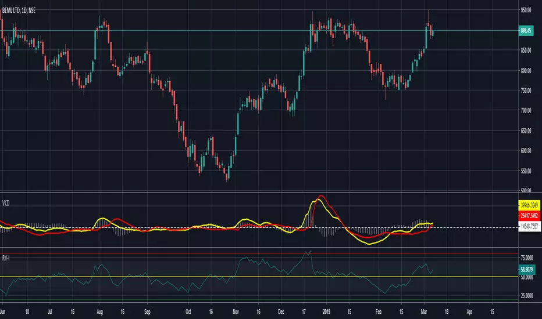Click the 550.00 price axis label
The image size is (542, 319).
(x=526, y=171)
